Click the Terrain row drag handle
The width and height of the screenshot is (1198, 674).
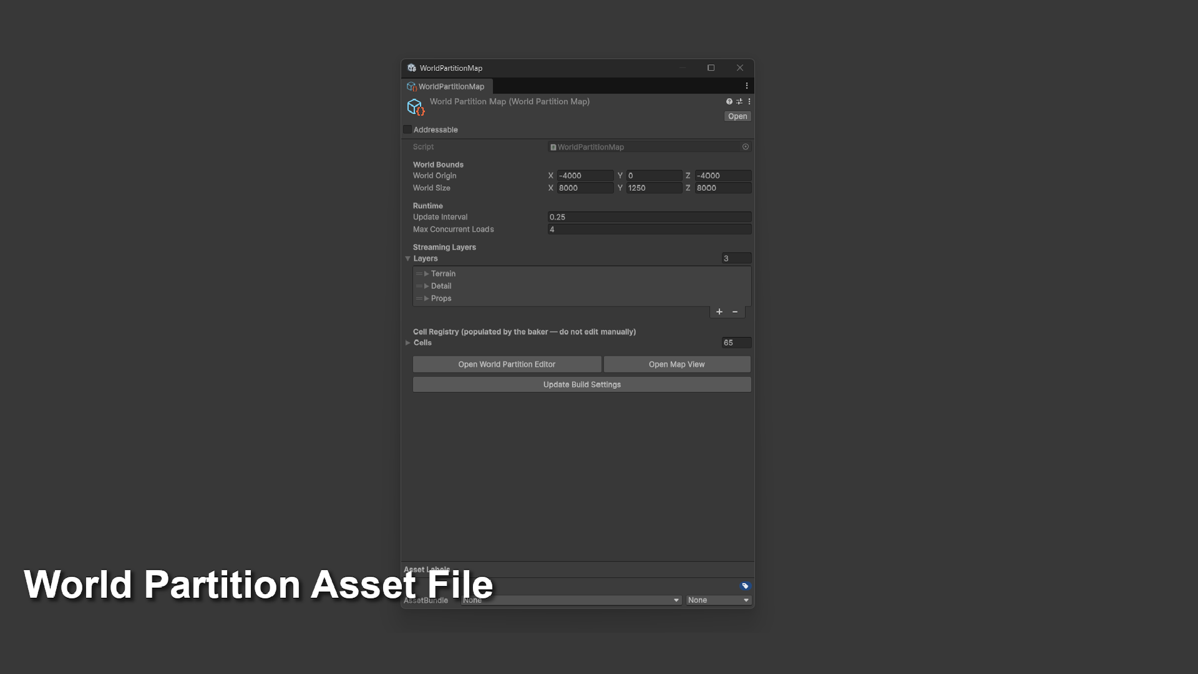[x=419, y=273]
